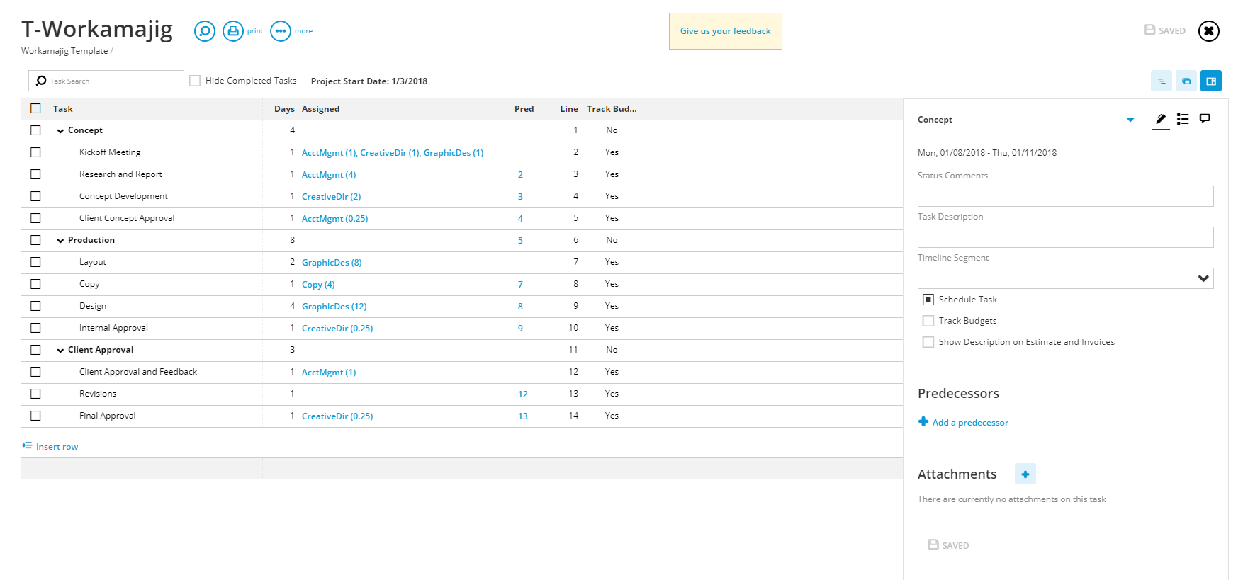Collapse the Client Approval task group
Screen dimensions: 1243x580
(60, 351)
